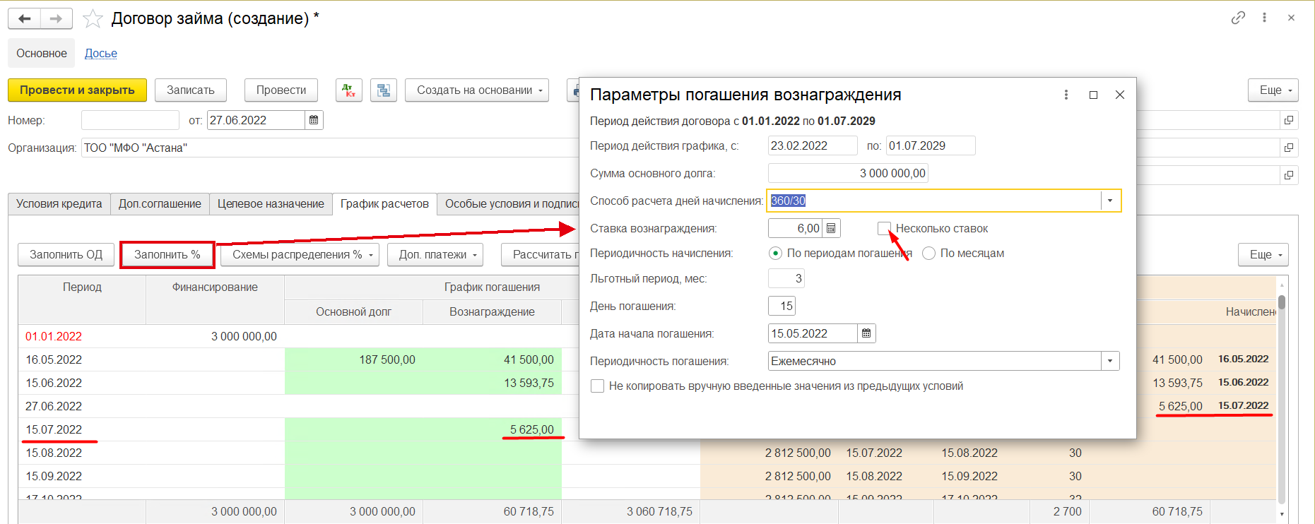Open the Доп. платежи dropdown
This screenshot has height=524, width=1315.
(x=435, y=254)
